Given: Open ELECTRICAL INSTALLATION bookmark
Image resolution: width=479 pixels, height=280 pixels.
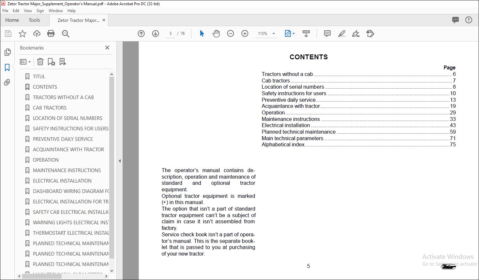Looking at the screenshot, I should [62, 181].
